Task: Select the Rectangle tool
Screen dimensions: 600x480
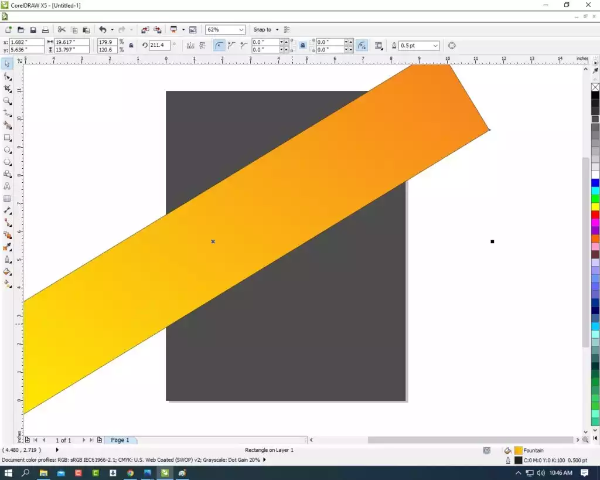Action: point(7,137)
